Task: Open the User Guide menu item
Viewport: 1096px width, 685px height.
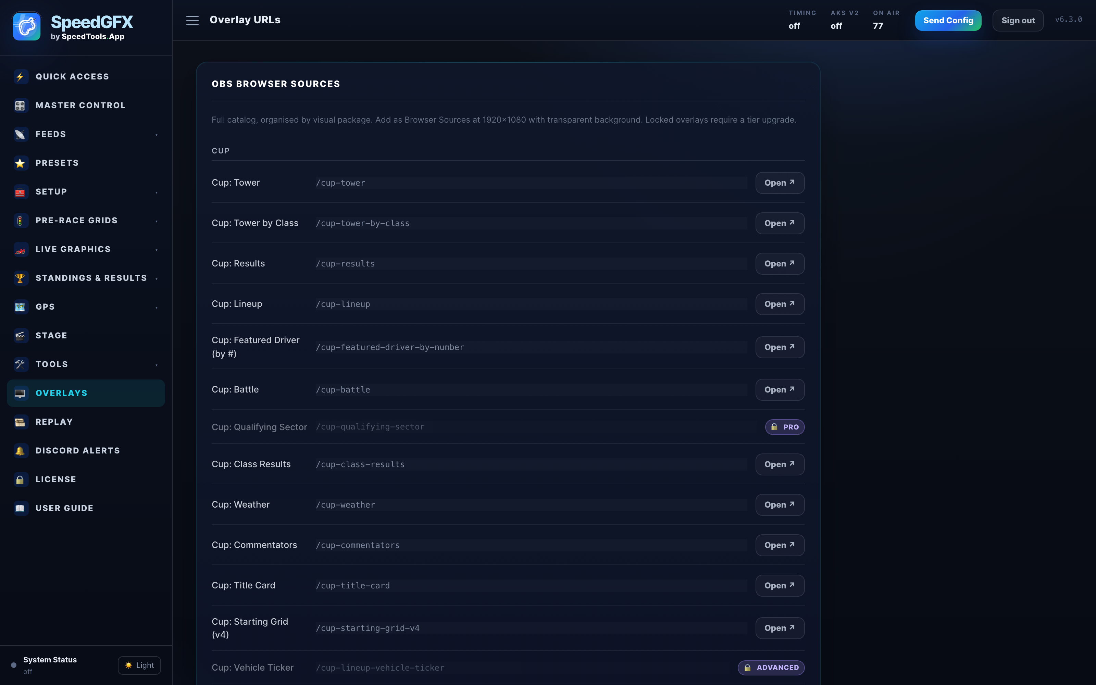Action: [x=86, y=508]
